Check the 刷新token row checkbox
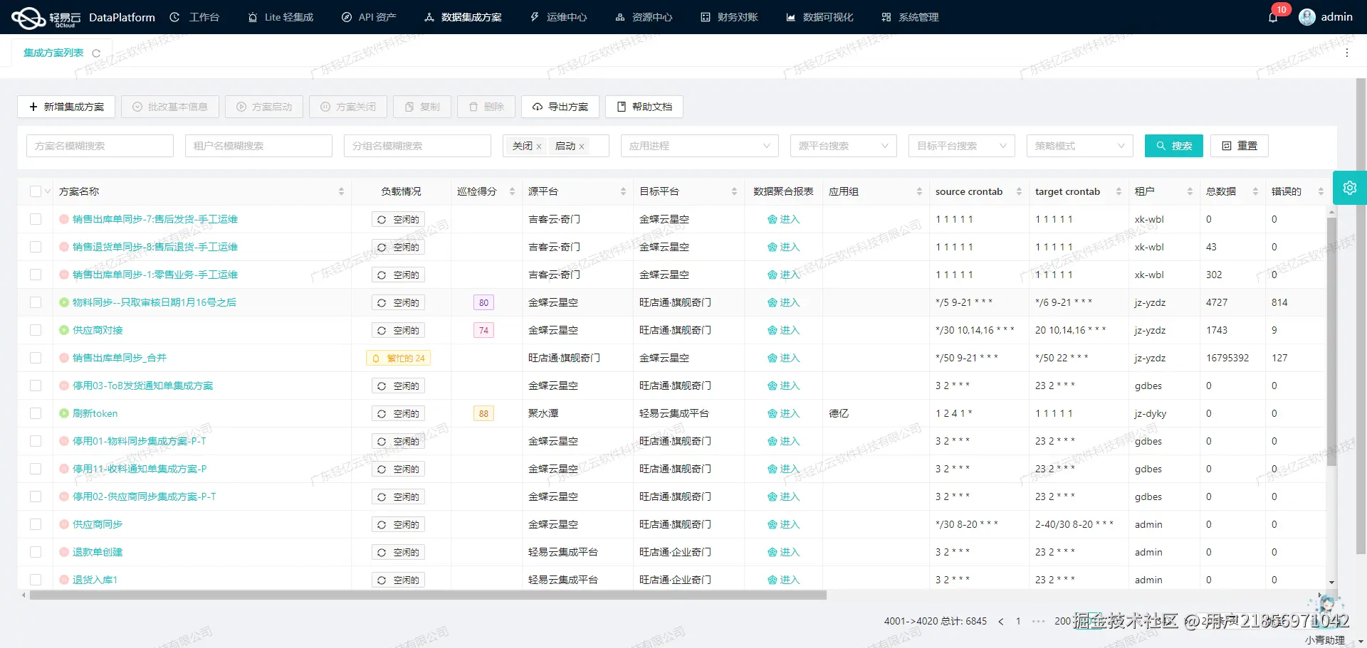 coord(36,413)
